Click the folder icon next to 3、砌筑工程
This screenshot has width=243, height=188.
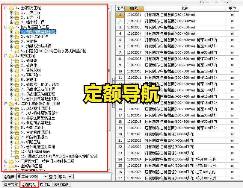pyautogui.click(x=11, y=56)
